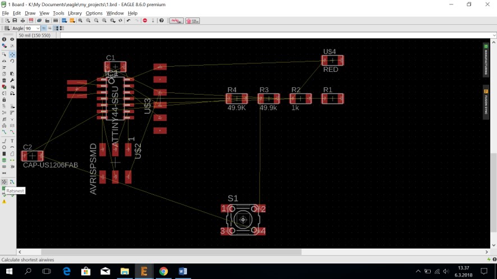The height and width of the screenshot is (279, 497).
Task: Click the C1 capacitor footprint
Action: (x=116, y=67)
